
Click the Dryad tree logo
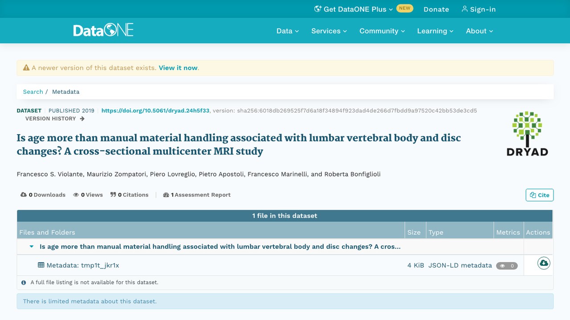527,133
